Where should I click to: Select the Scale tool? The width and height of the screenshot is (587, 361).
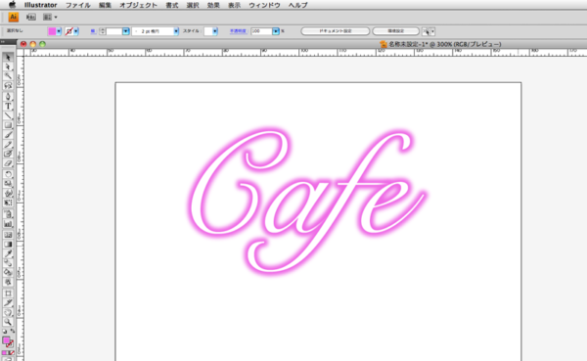8,184
